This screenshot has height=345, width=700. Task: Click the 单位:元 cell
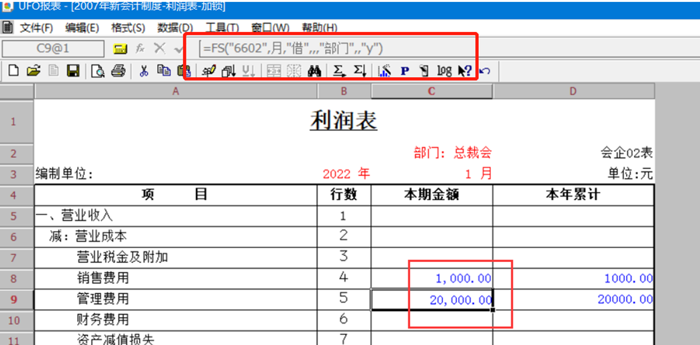630,174
